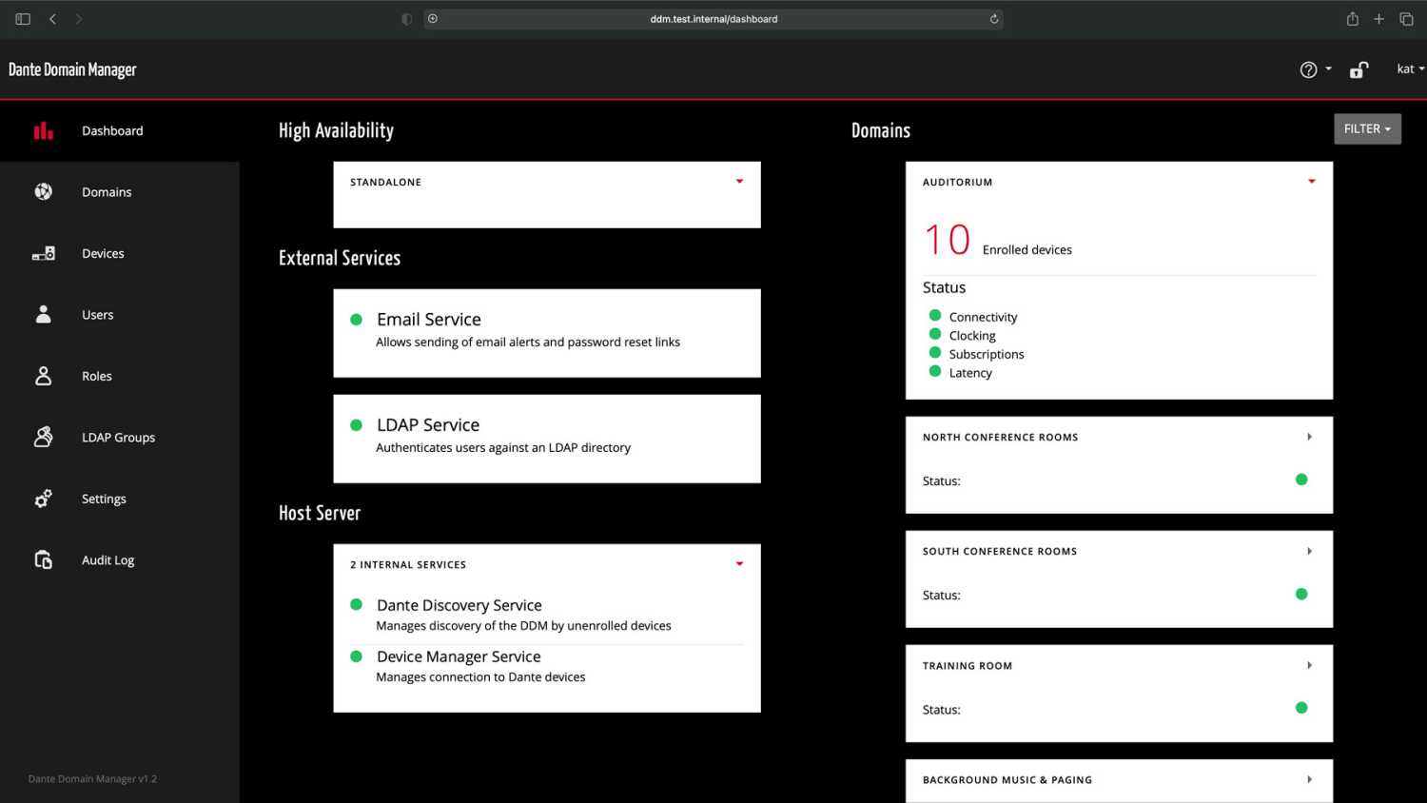Collapse the AUDITORIUM domain details

click(1311, 181)
